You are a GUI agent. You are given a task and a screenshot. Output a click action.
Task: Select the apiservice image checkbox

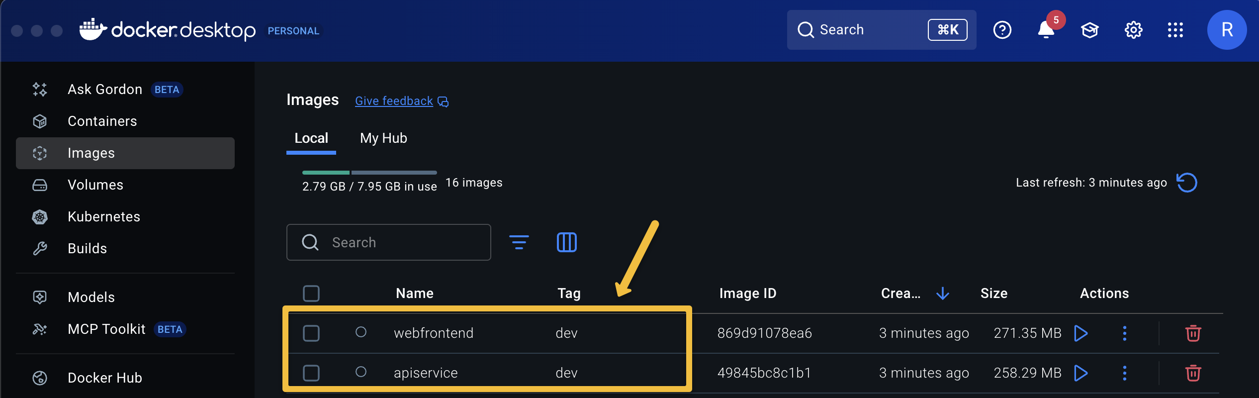pyautogui.click(x=311, y=373)
